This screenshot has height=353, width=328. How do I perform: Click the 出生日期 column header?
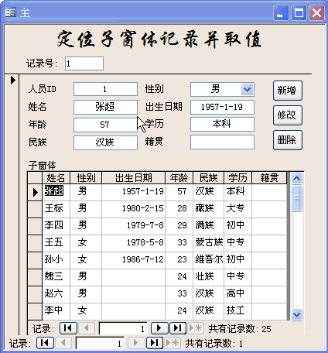[x=133, y=178]
